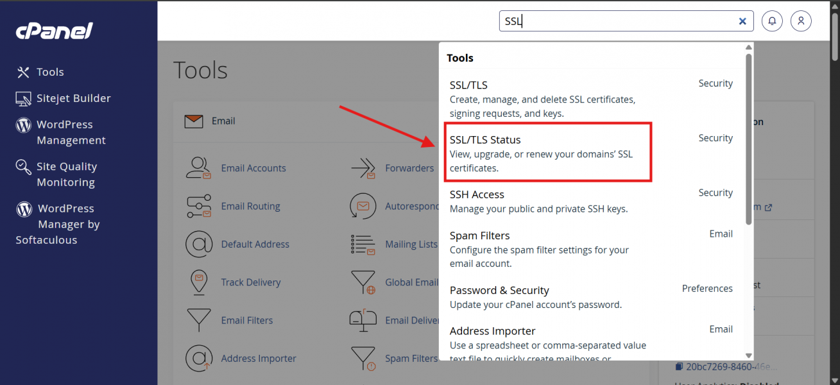Open Default Address link

[255, 244]
